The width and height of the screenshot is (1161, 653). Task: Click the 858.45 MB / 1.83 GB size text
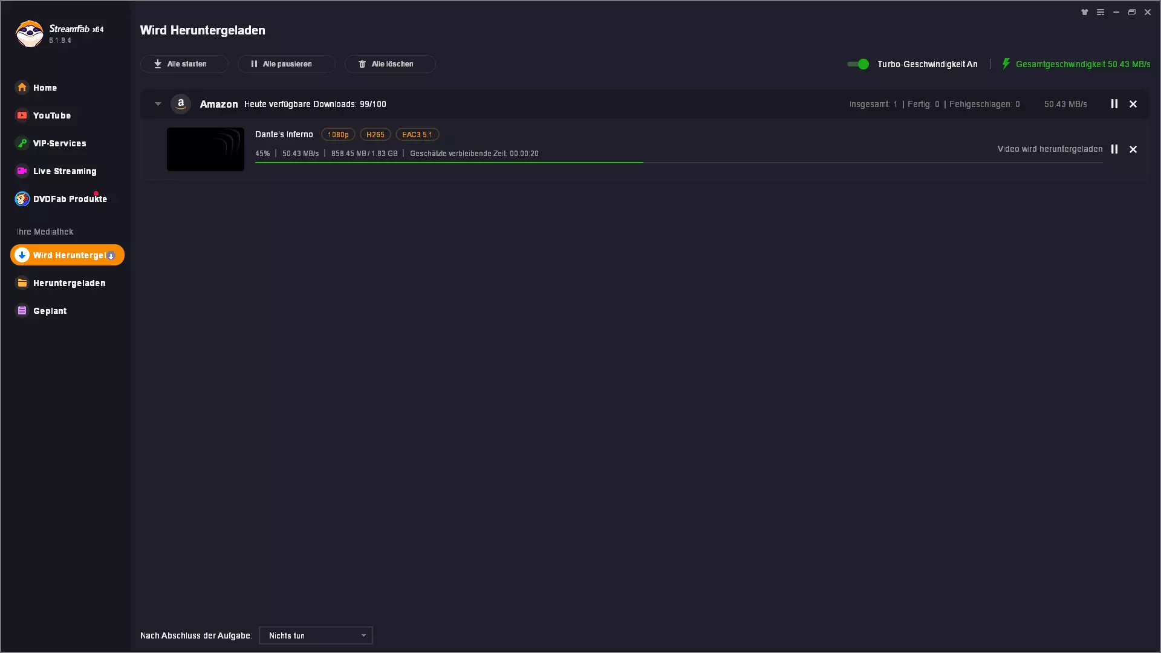coord(364,154)
